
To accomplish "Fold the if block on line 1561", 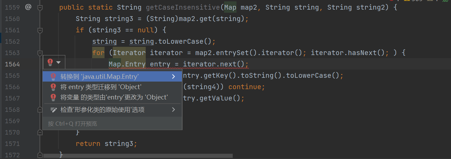I will [x=40, y=30].
